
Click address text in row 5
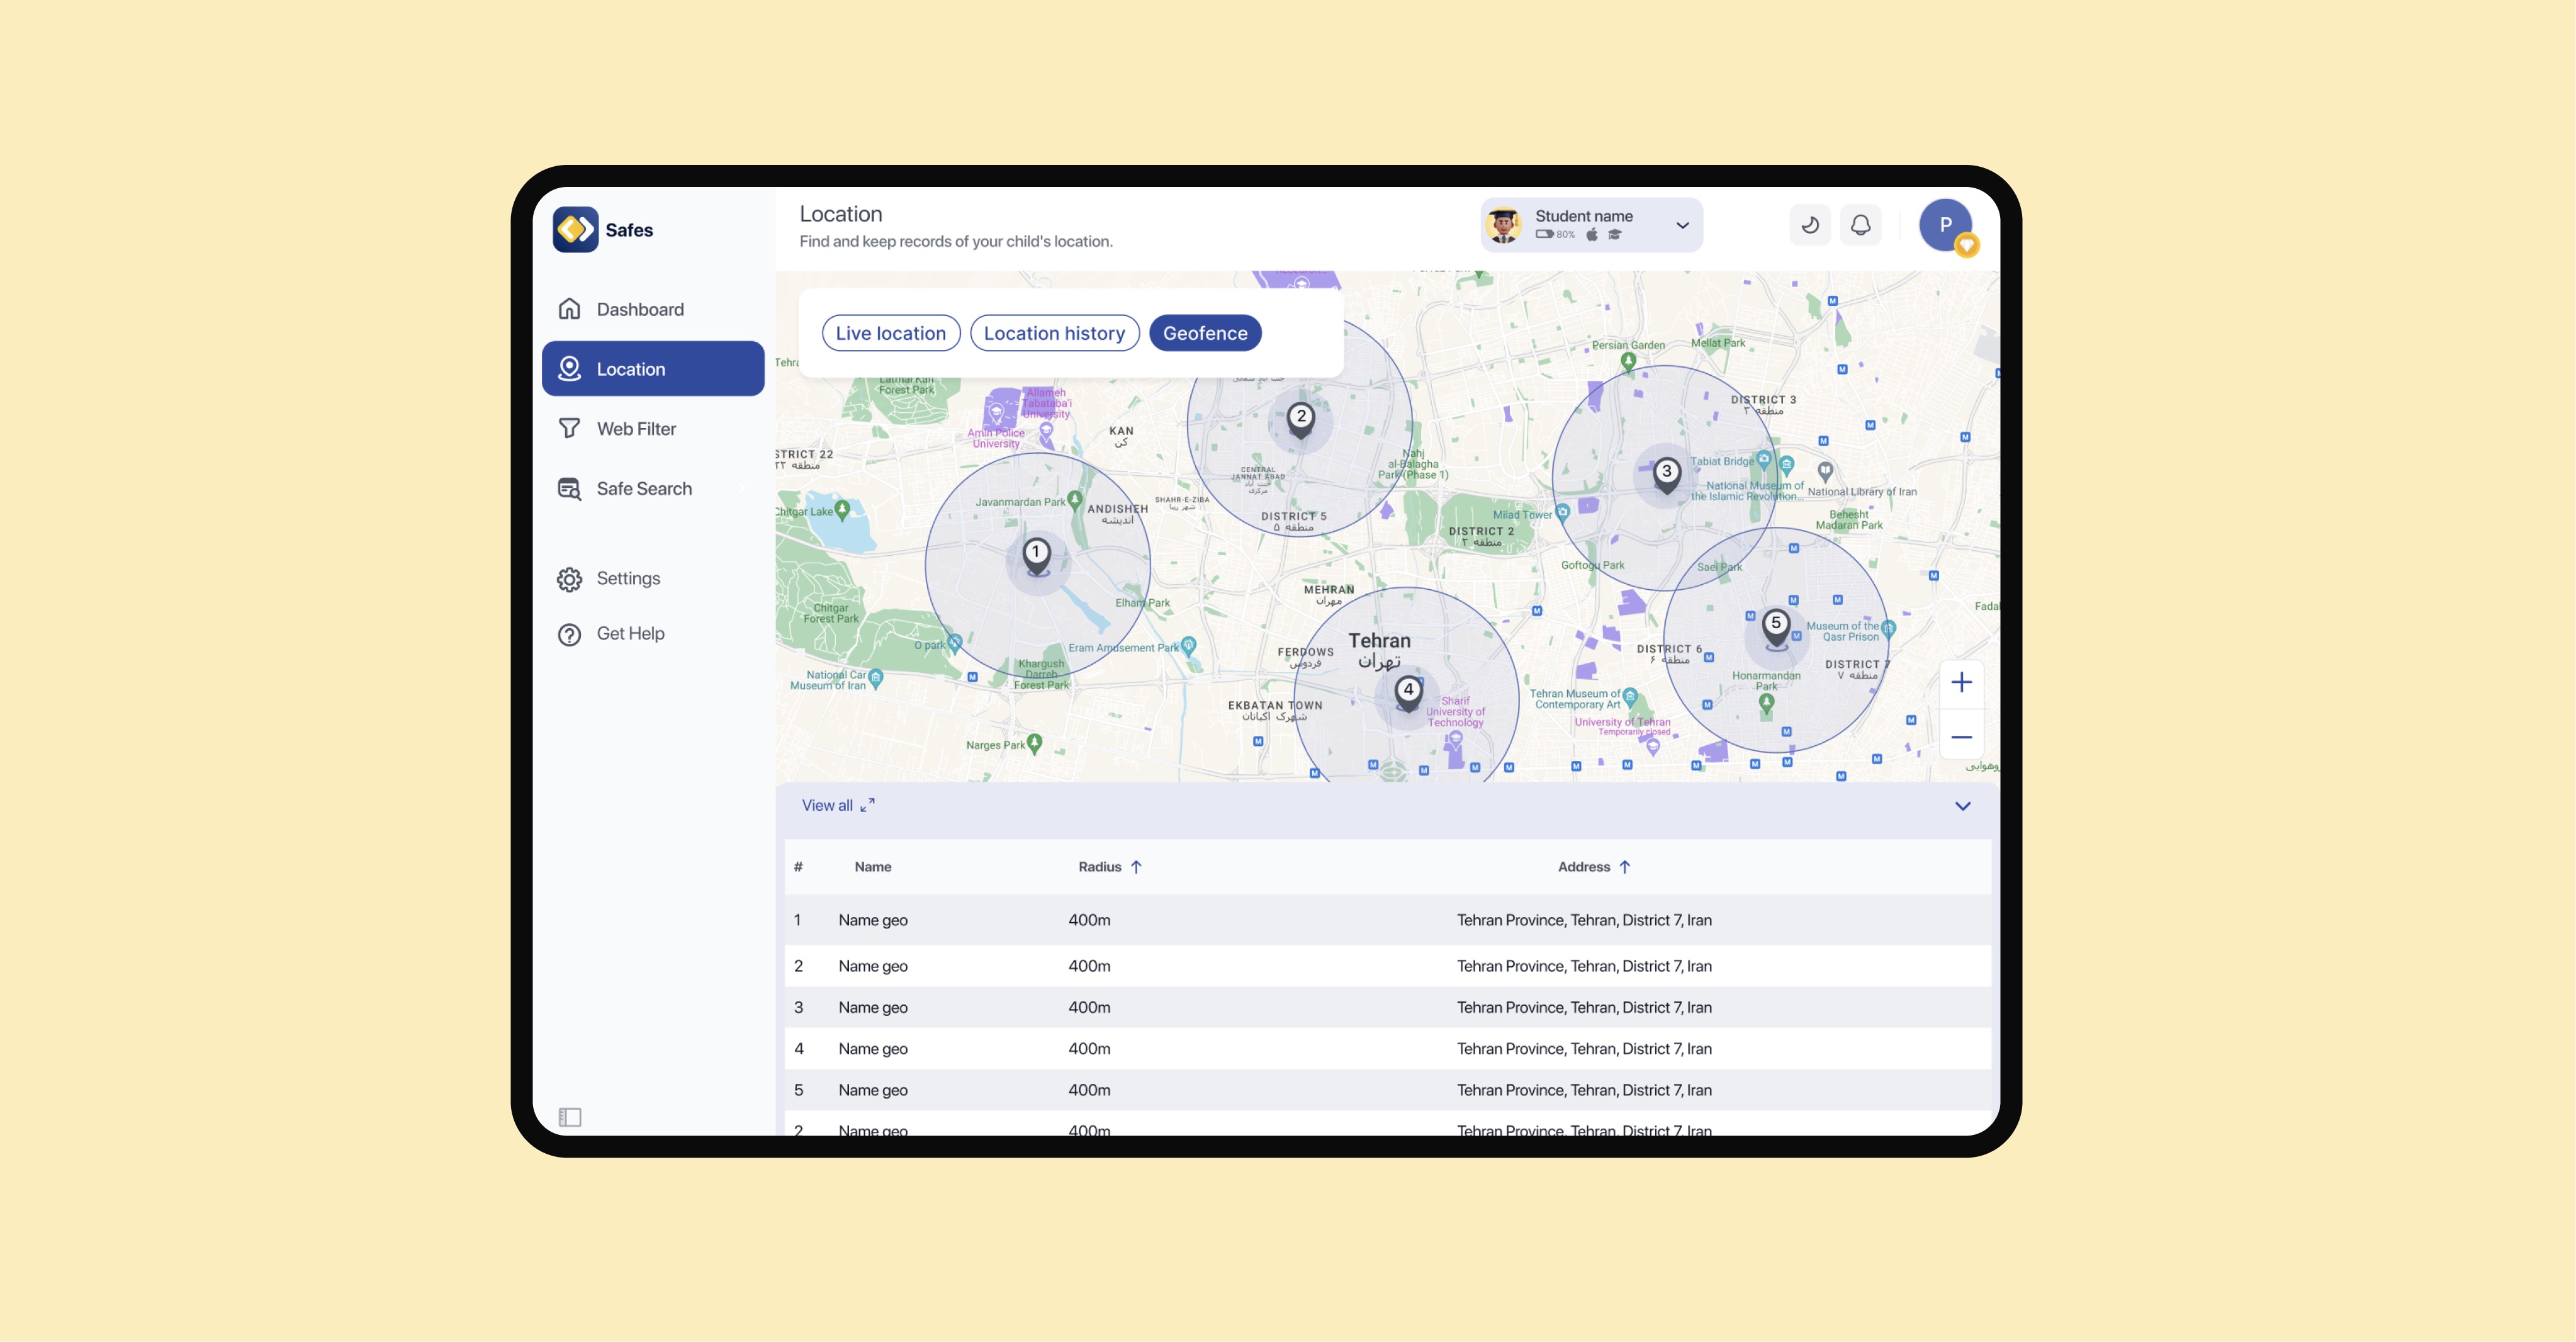pos(1584,1090)
